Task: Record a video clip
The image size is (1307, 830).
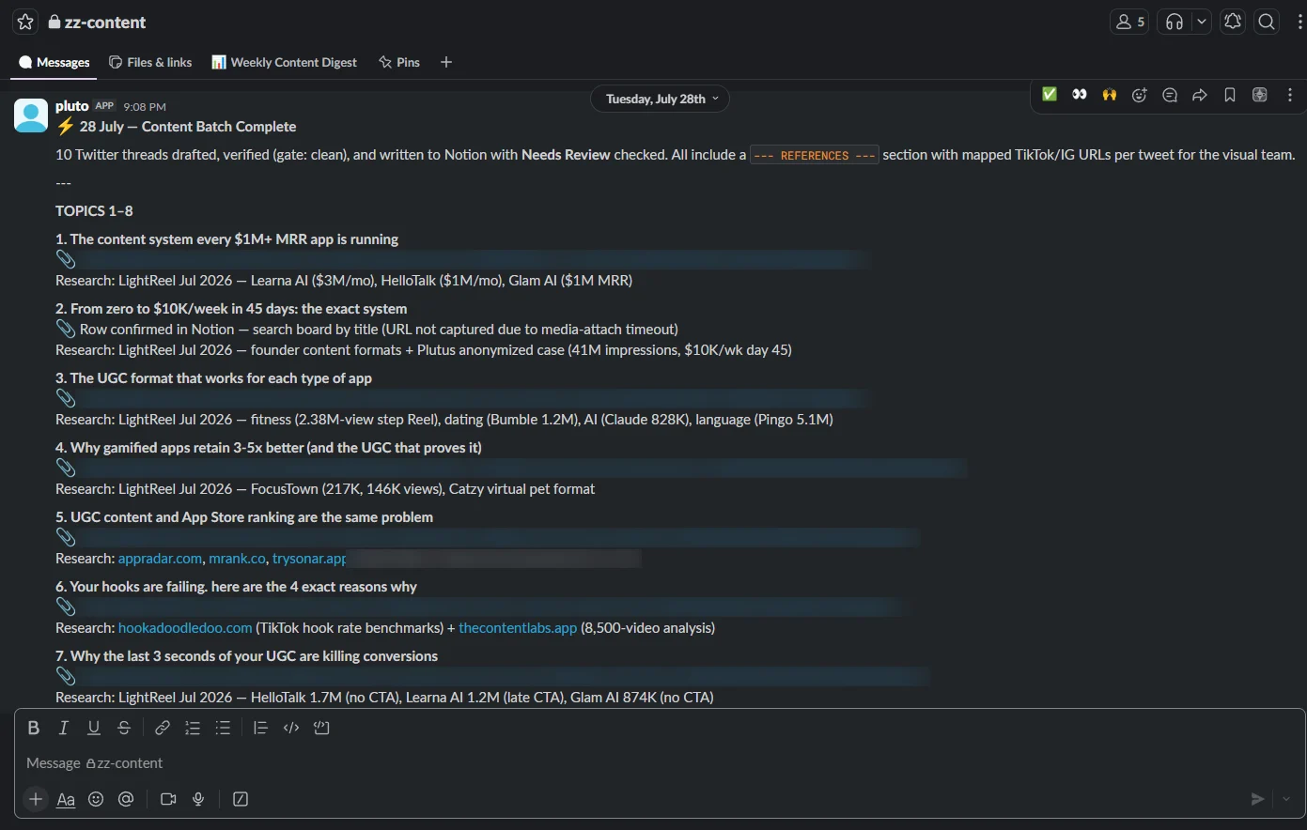Action: [168, 799]
